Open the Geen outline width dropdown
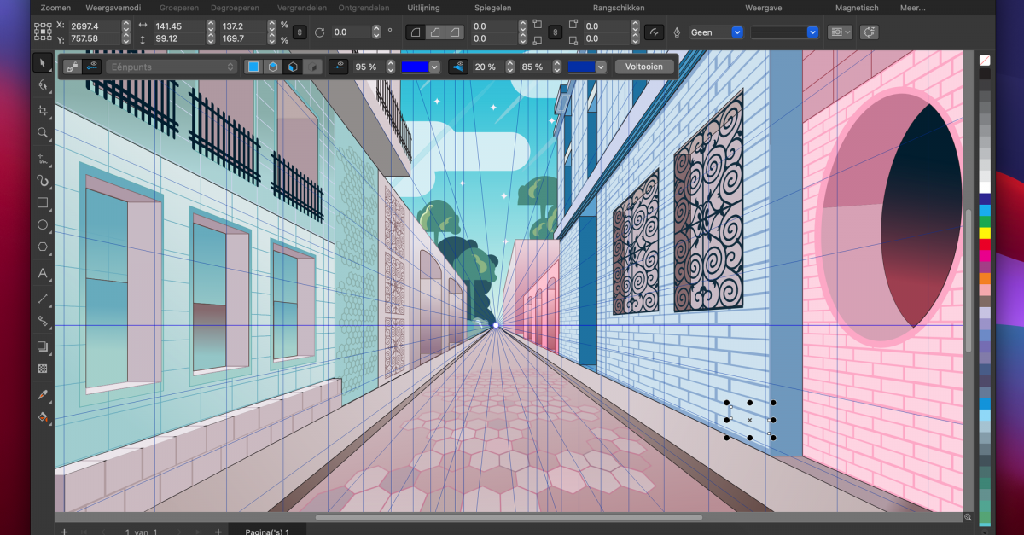Viewport: 1024px width, 535px height. click(717, 32)
